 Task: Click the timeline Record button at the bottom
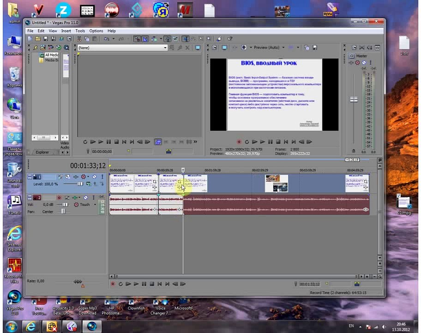point(113,284)
